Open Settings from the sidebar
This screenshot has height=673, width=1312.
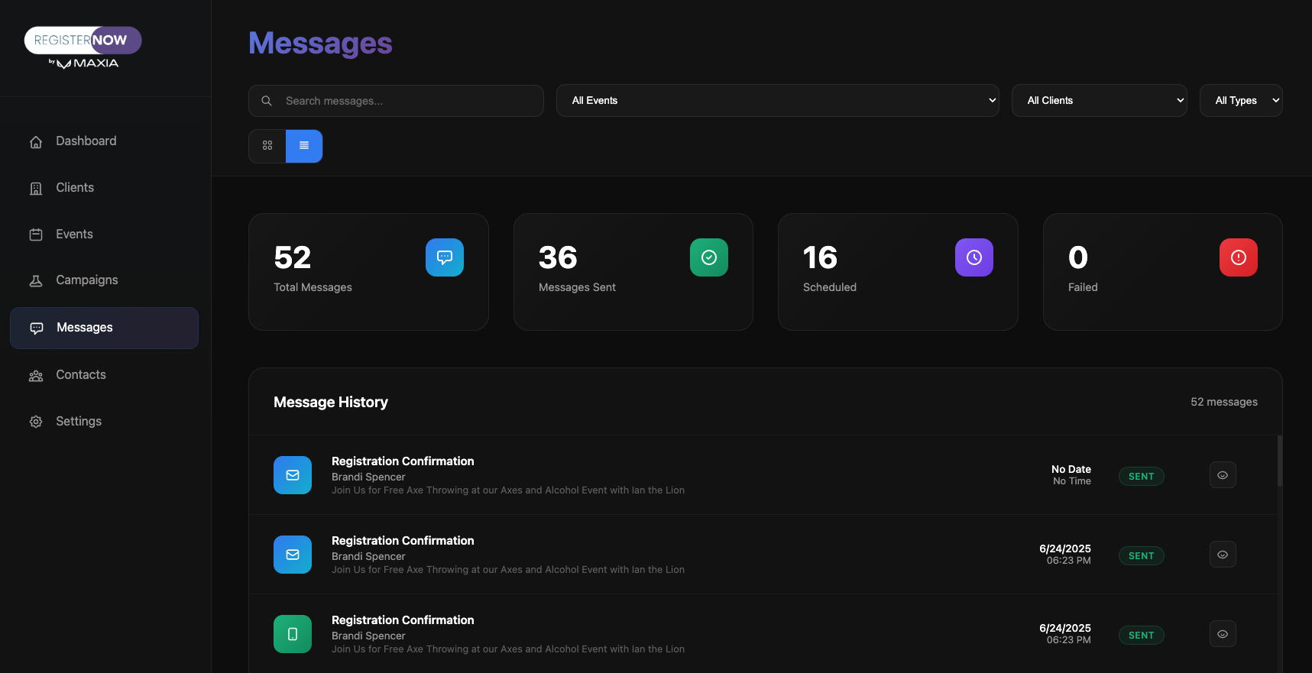(78, 422)
